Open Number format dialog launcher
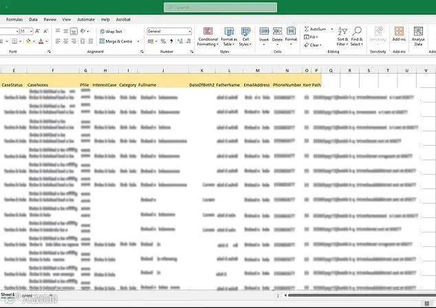Image resolution: width=436 pixels, height=308 pixels. click(192, 52)
